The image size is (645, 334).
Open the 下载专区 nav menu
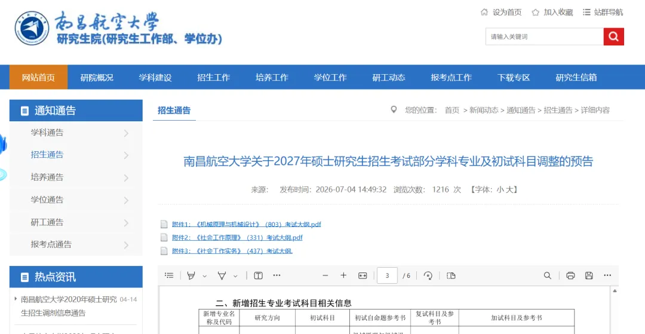514,77
